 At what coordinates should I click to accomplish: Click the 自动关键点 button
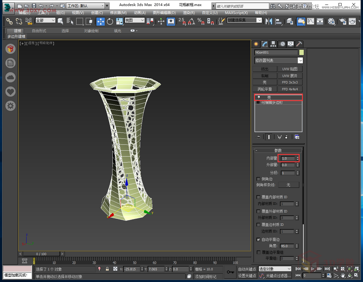pyautogui.click(x=247, y=269)
